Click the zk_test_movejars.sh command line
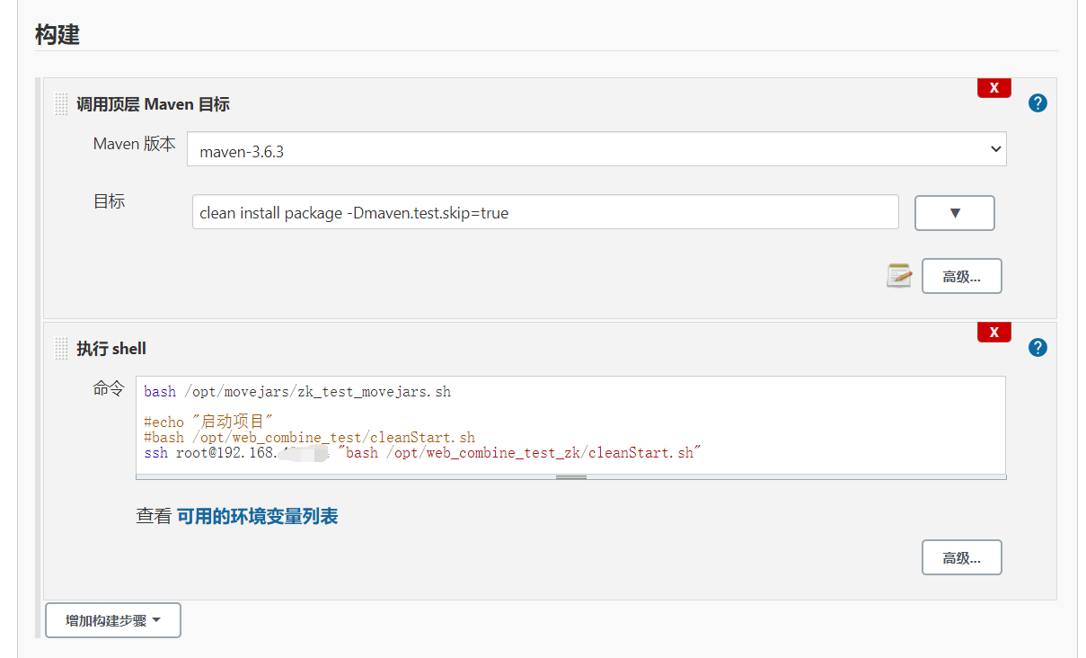The image size is (1086, 658). pos(297,392)
